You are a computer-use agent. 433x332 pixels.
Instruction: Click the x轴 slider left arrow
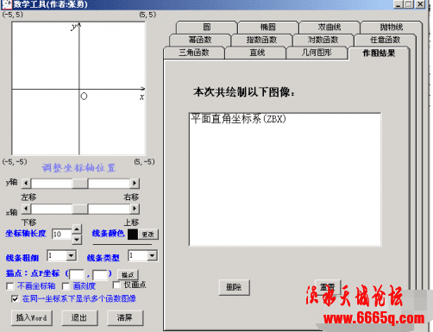click(x=26, y=208)
